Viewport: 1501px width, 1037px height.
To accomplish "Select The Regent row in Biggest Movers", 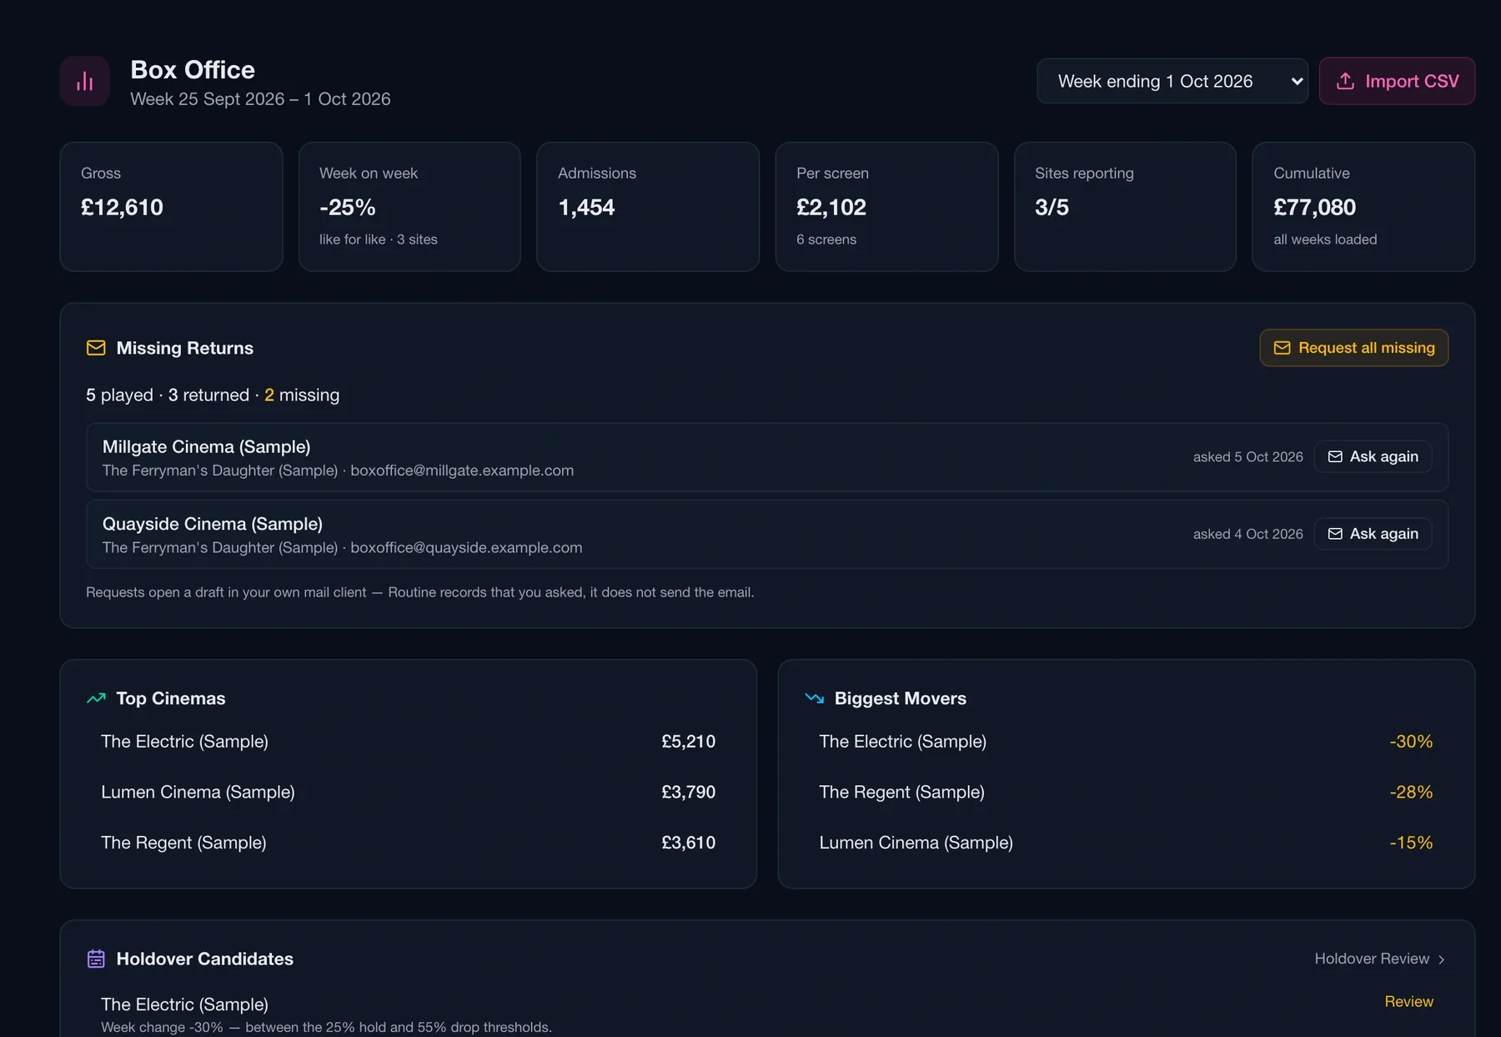I will click(x=1126, y=793).
